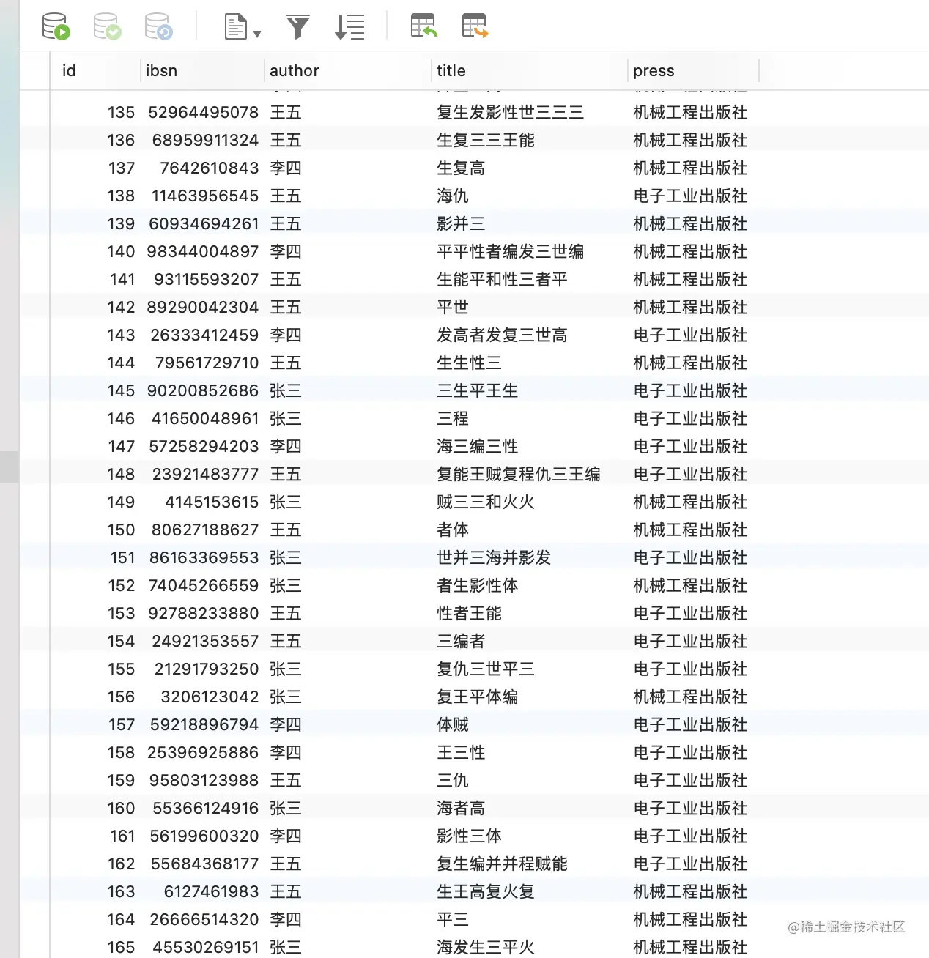Select title cell 生复高
Image resolution: width=929 pixels, height=958 pixels.
coord(461,168)
